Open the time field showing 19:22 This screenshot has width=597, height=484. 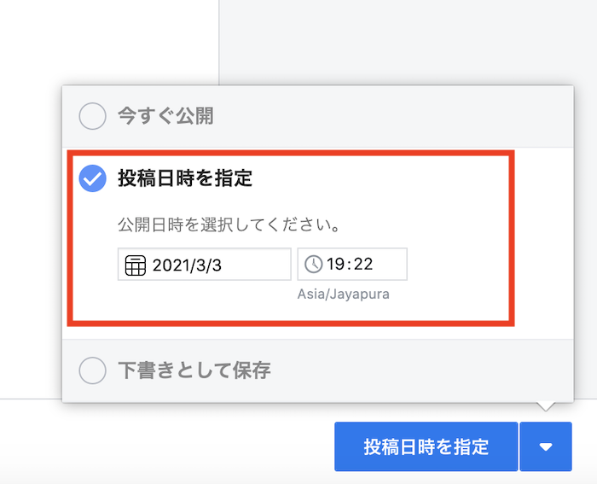tap(352, 264)
